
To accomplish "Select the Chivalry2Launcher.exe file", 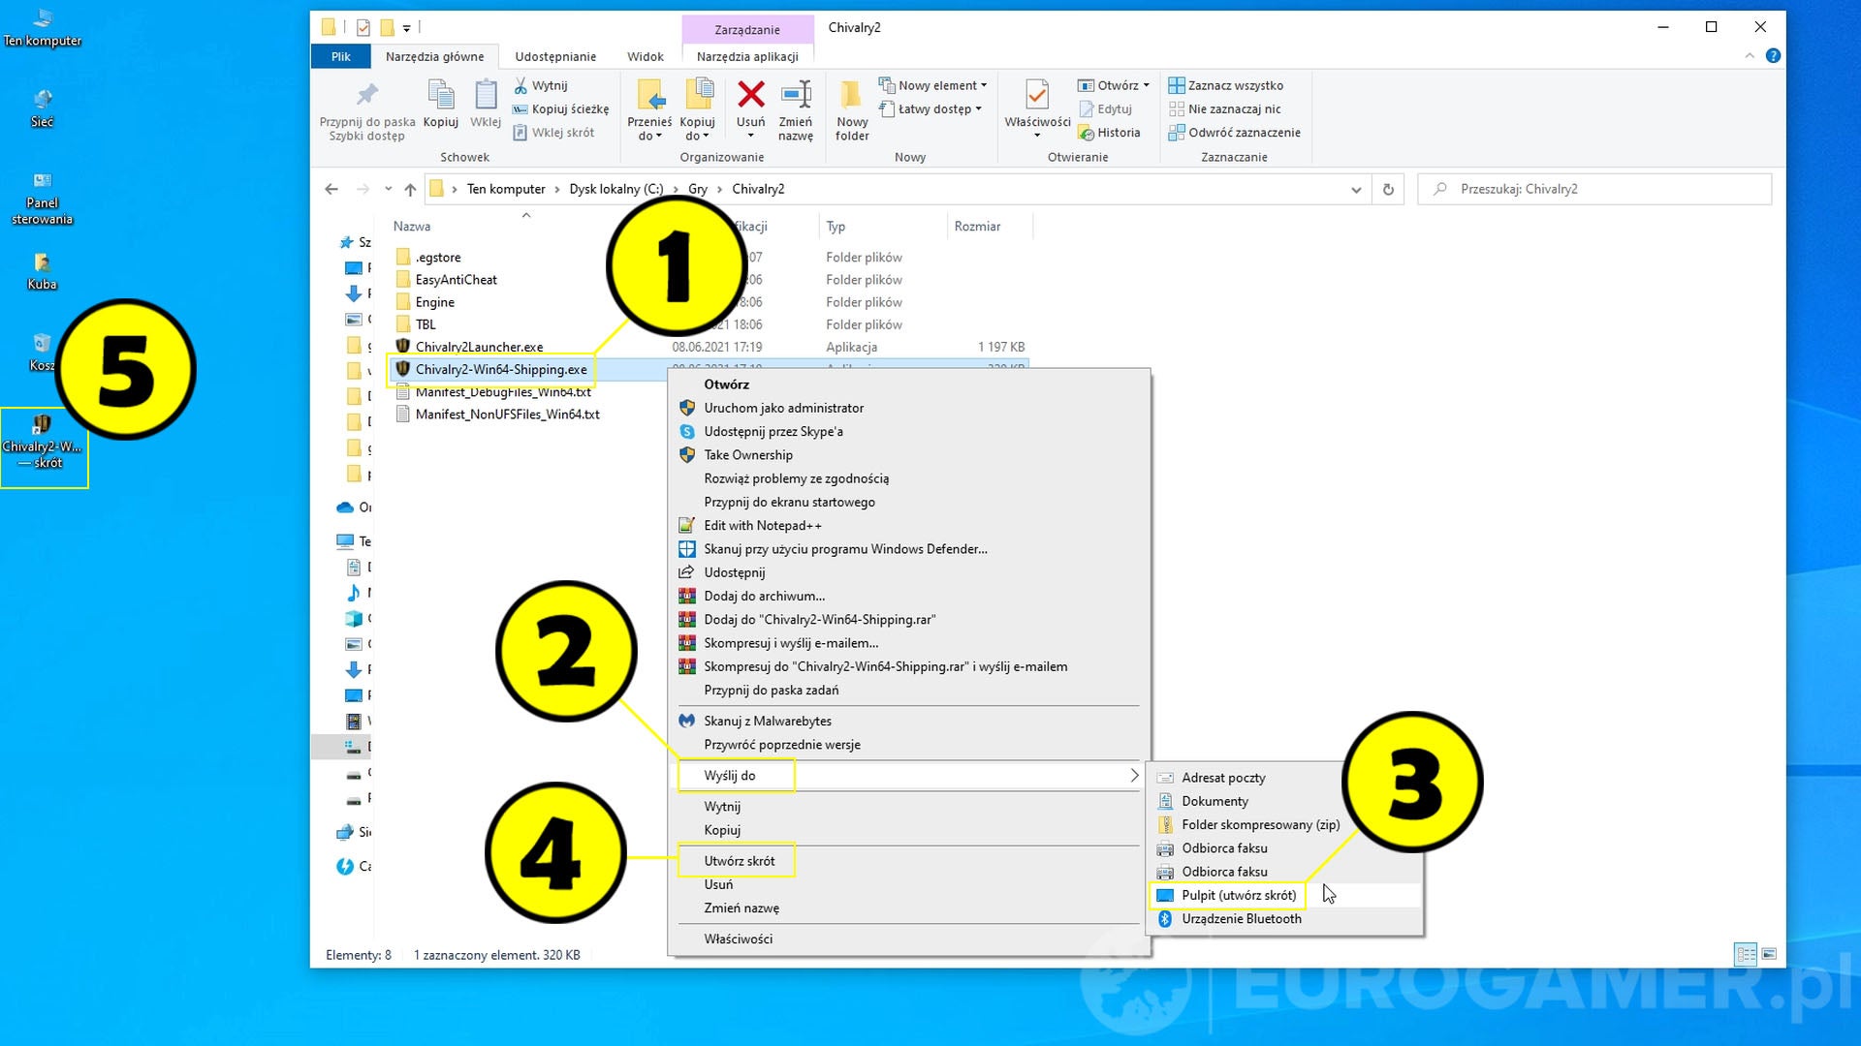I will point(479,347).
